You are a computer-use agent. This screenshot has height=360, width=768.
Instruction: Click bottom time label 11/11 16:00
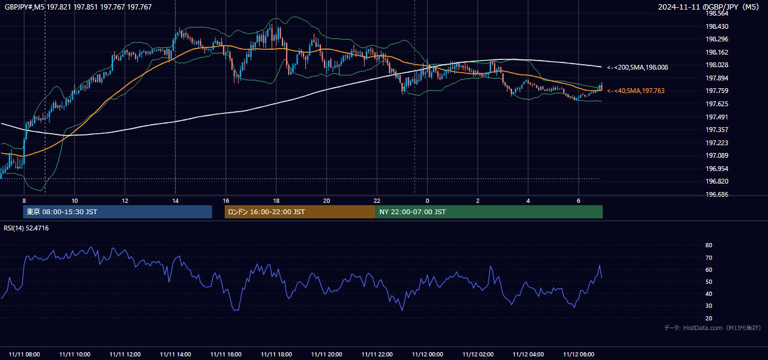pyautogui.click(x=226, y=355)
